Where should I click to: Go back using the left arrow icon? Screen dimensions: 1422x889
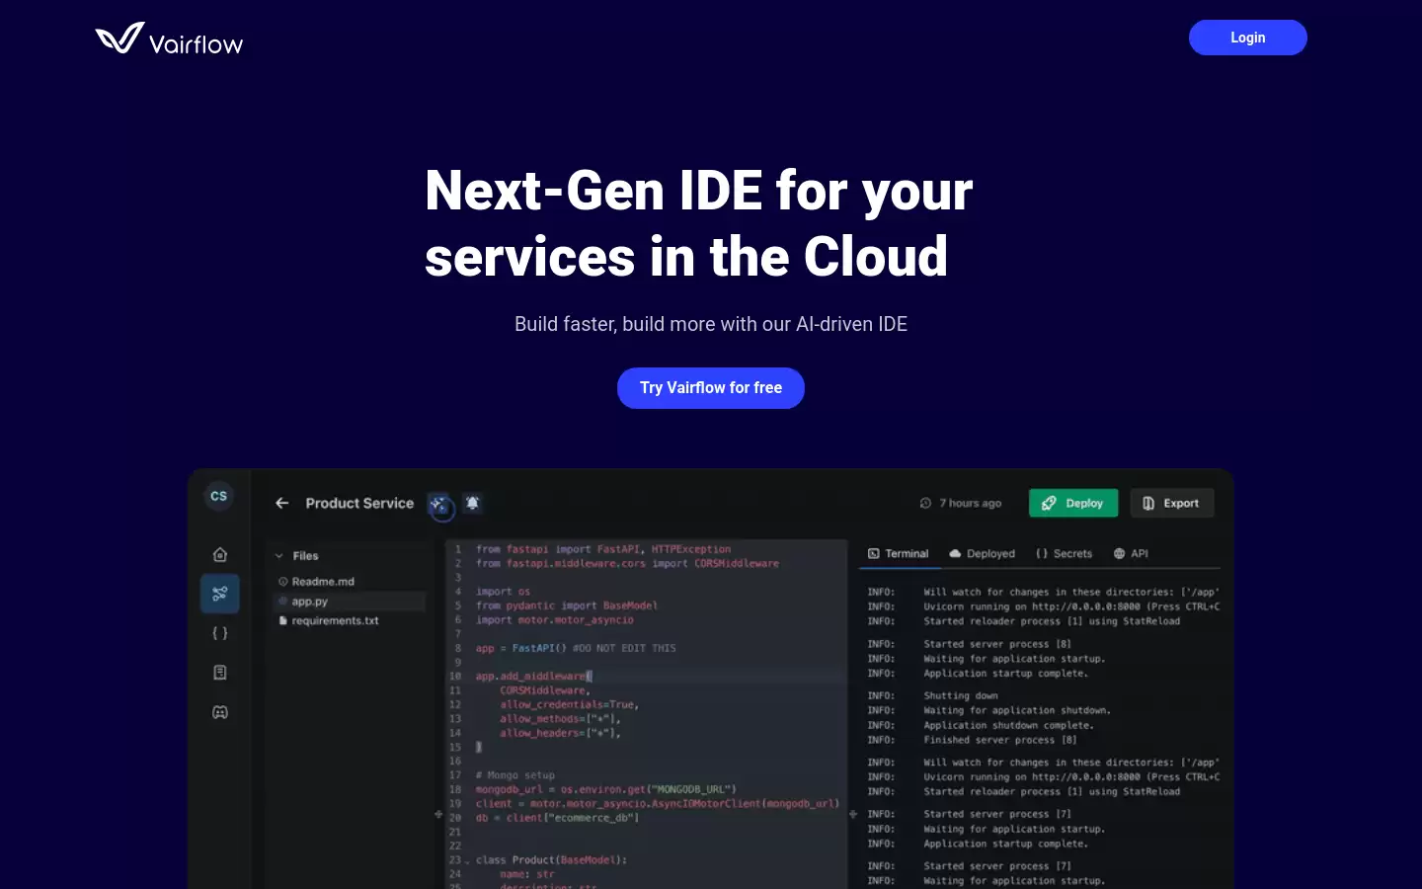(x=282, y=503)
